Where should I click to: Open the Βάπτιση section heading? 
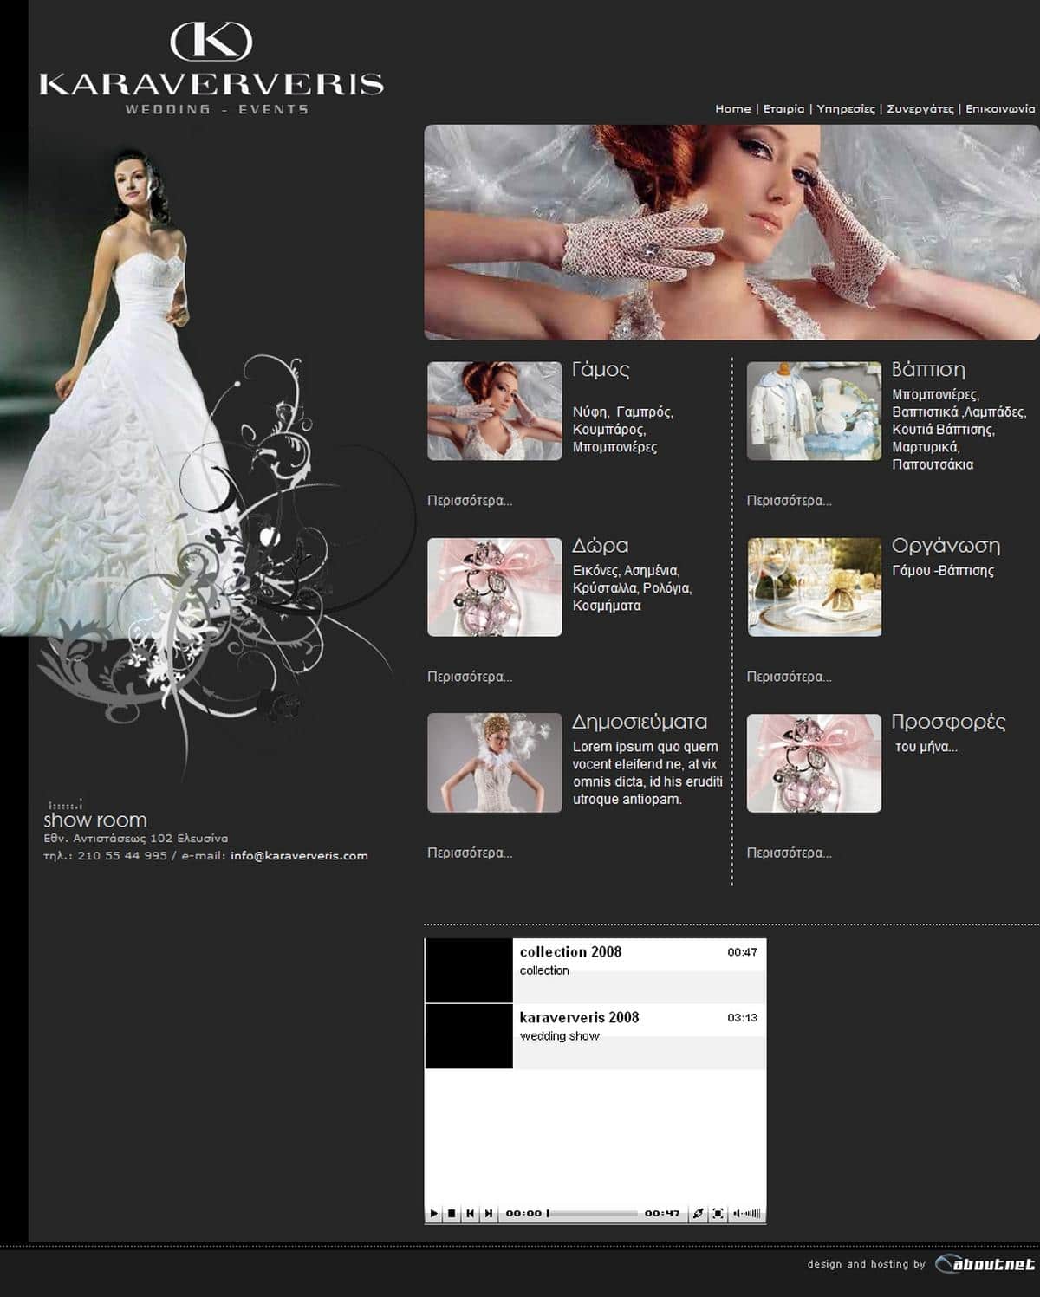pyautogui.click(x=928, y=370)
